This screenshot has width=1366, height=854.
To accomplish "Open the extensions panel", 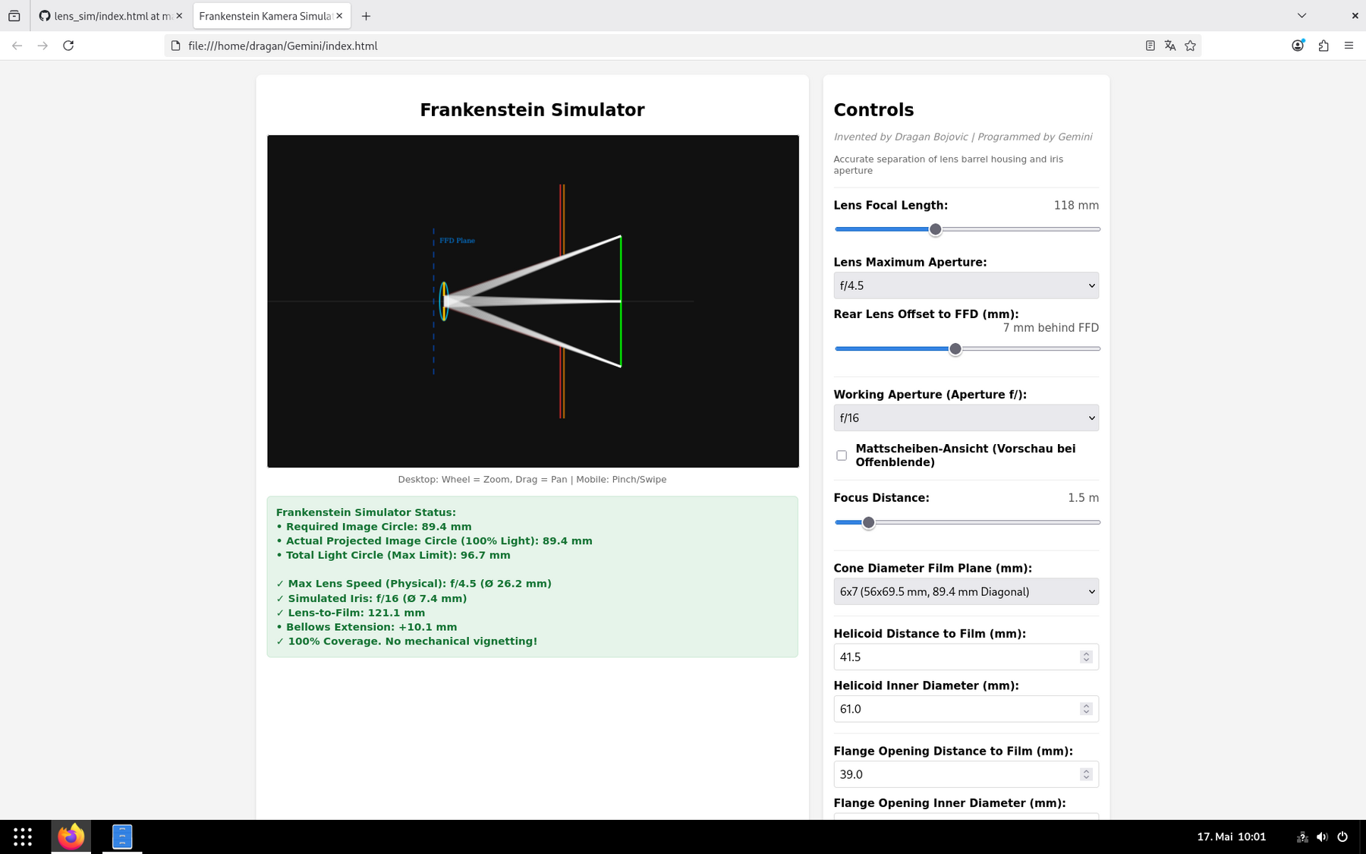I will coord(1324,46).
